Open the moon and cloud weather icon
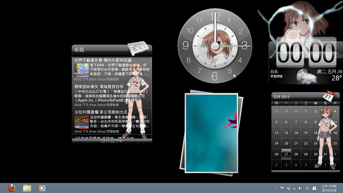 (307, 76)
